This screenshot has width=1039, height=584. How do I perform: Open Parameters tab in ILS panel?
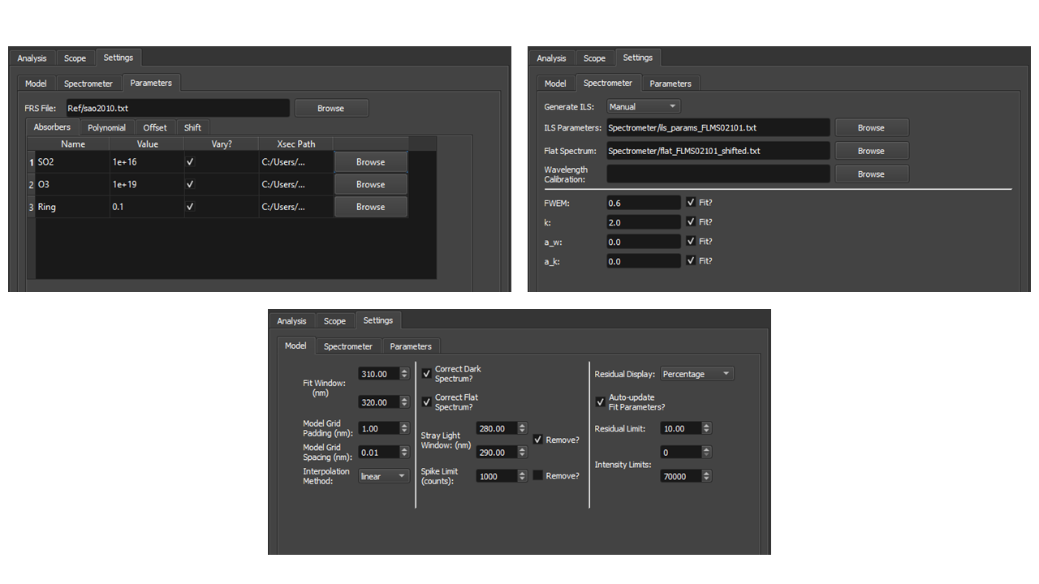670,84
